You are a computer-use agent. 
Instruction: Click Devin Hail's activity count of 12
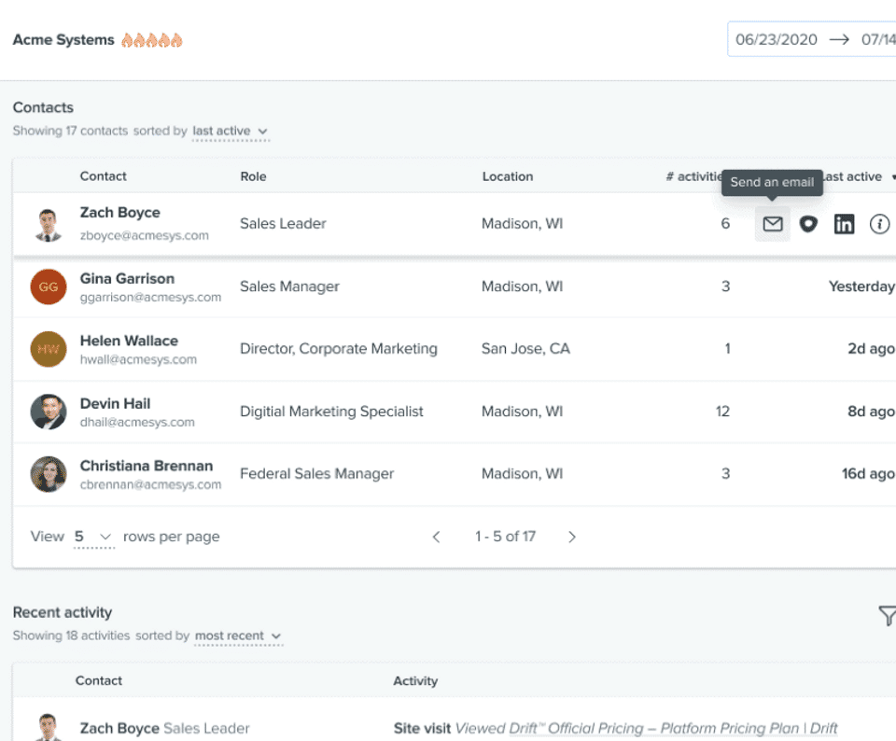722,412
